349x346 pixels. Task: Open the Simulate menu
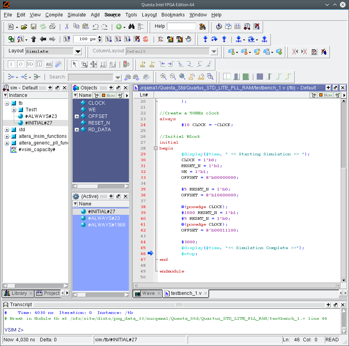(x=77, y=15)
